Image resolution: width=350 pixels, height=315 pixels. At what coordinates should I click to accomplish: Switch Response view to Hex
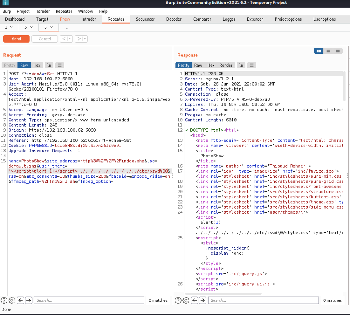click(x=211, y=65)
